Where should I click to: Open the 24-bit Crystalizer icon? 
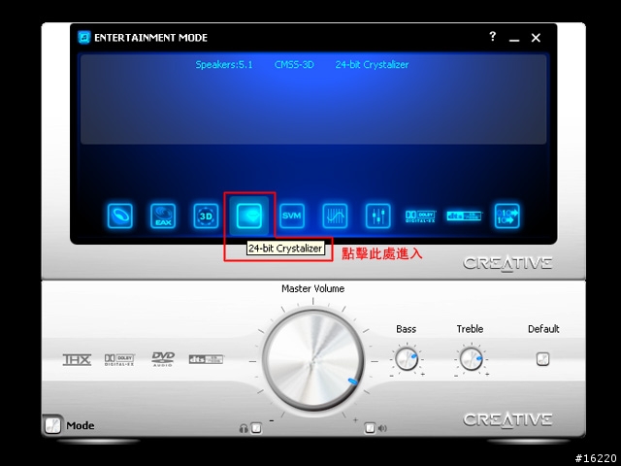click(249, 216)
